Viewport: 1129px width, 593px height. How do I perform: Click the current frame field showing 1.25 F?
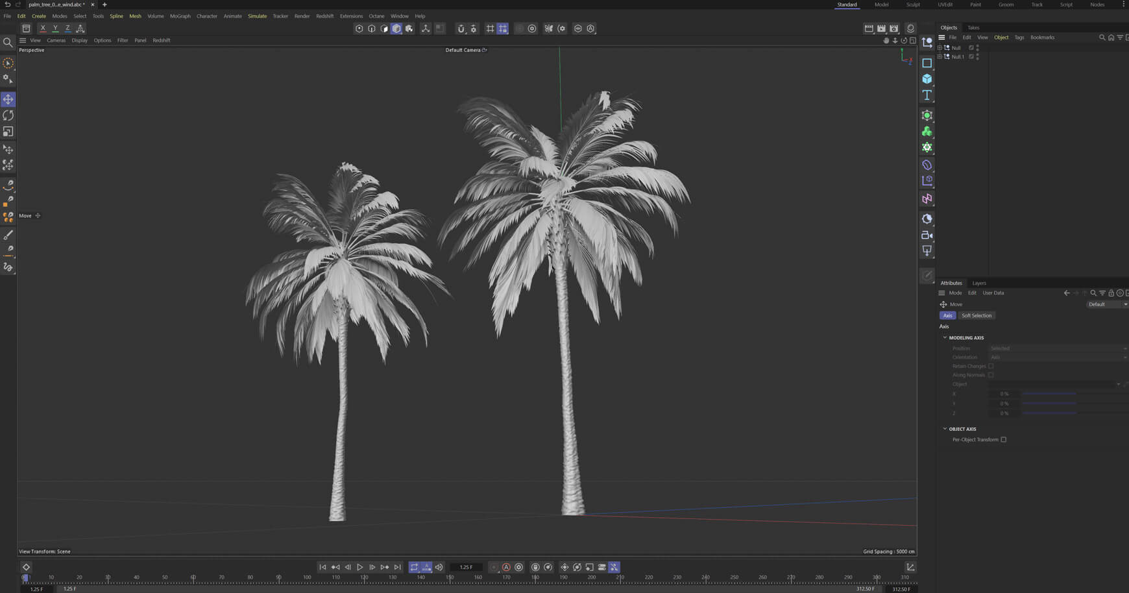click(x=466, y=567)
